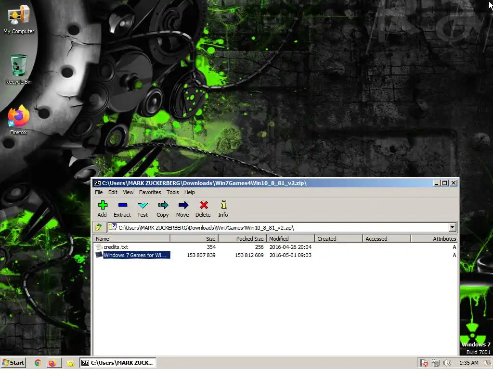The width and height of the screenshot is (493, 369).
Task: Open the Favorites menu
Action: [x=150, y=192]
